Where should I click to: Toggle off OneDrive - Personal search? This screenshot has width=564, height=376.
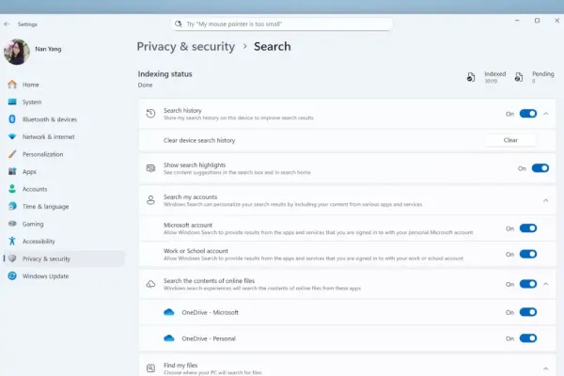(527, 338)
